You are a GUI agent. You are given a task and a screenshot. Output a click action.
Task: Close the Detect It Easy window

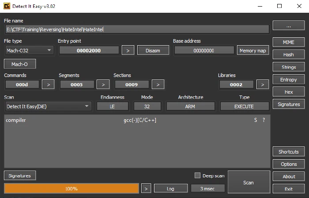299,6
